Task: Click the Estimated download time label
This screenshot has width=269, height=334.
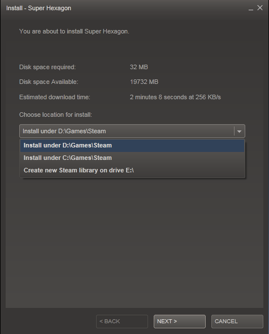Action: pos(55,97)
